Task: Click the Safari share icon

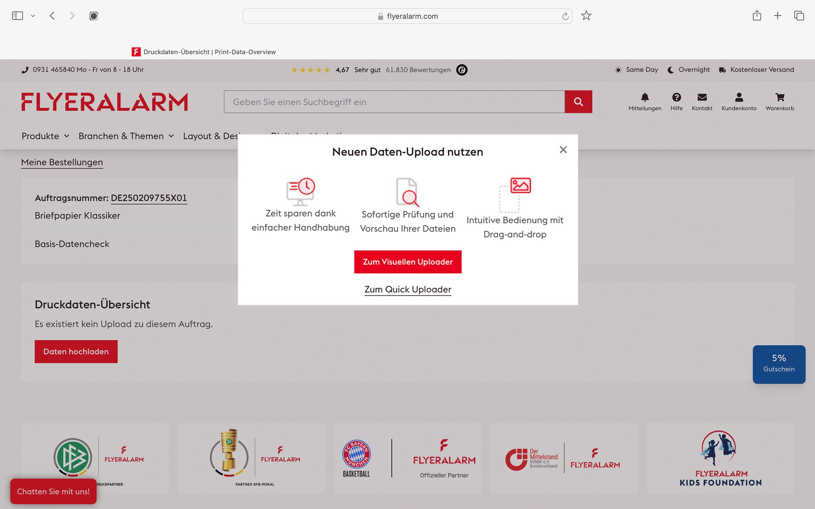Action: click(757, 16)
